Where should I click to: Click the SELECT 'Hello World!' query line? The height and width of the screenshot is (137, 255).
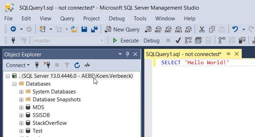click(x=195, y=62)
